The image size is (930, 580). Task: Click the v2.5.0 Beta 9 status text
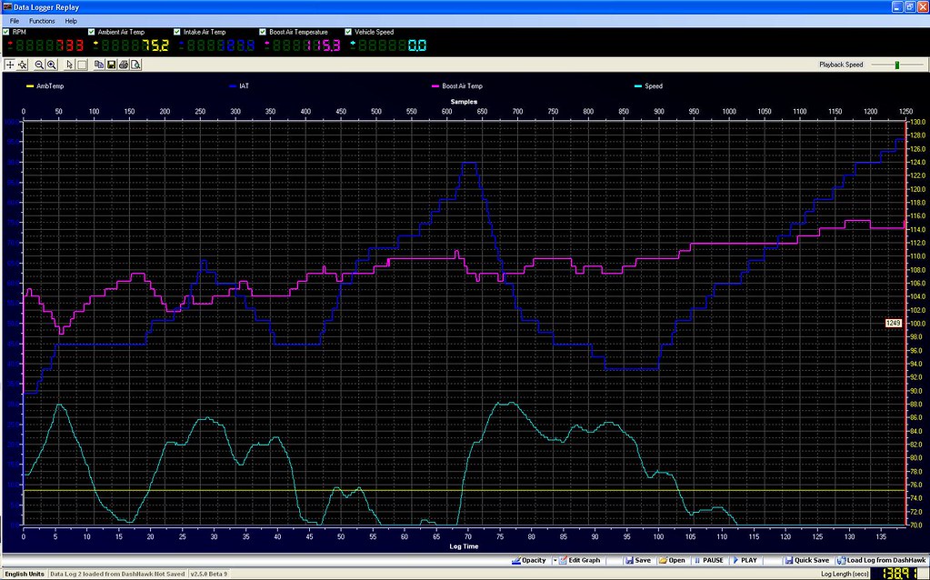click(209, 574)
